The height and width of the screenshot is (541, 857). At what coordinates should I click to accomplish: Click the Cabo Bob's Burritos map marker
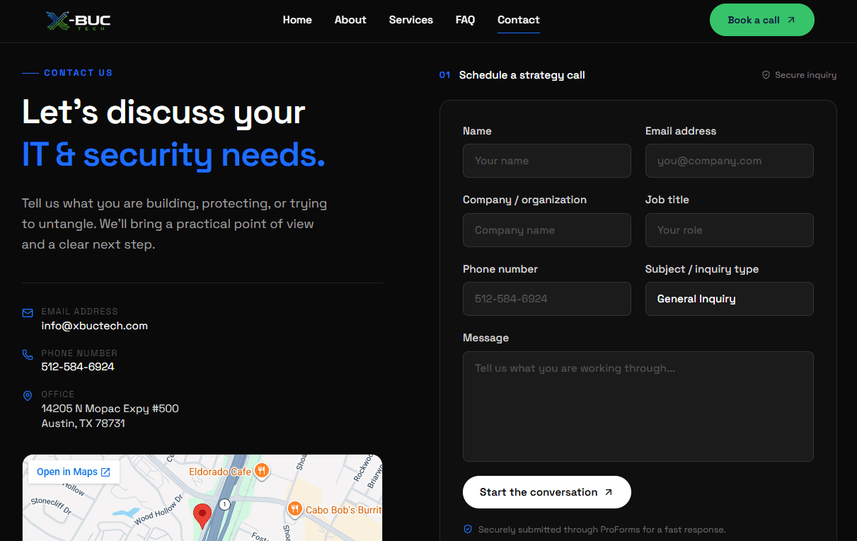[x=295, y=508]
